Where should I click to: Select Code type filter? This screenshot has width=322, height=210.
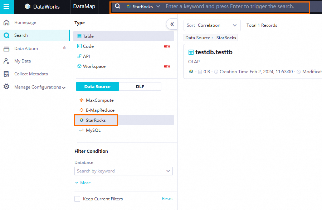click(x=124, y=46)
